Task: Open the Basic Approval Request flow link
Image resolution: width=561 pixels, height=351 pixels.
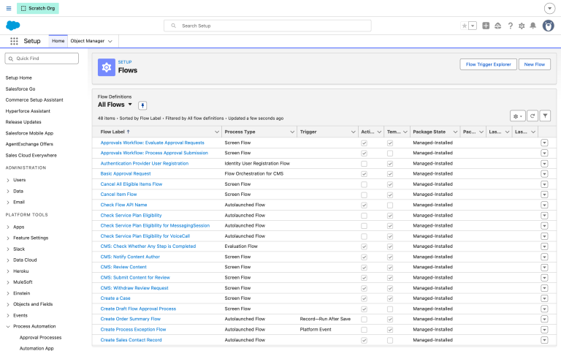Action: point(126,174)
